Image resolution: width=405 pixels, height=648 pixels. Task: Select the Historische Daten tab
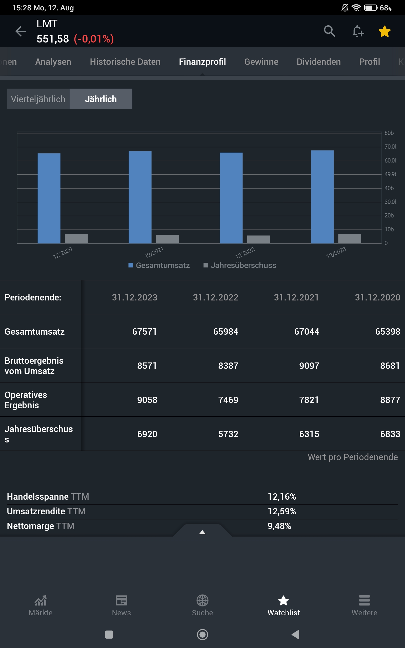125,62
